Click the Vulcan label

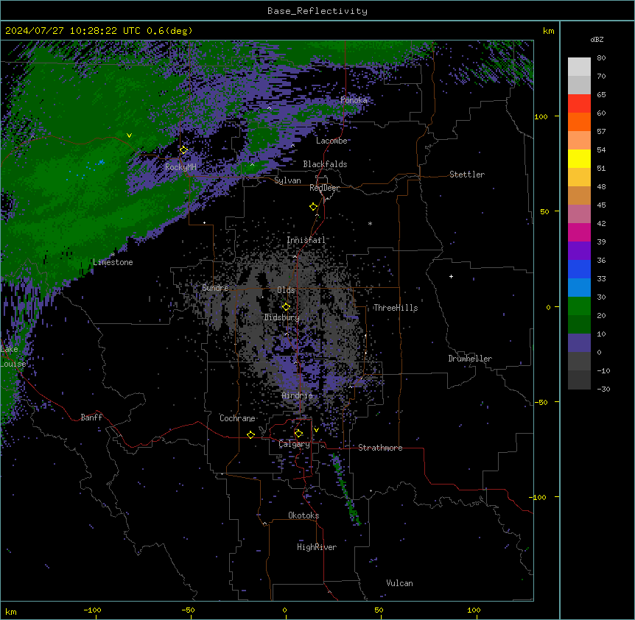(x=400, y=583)
